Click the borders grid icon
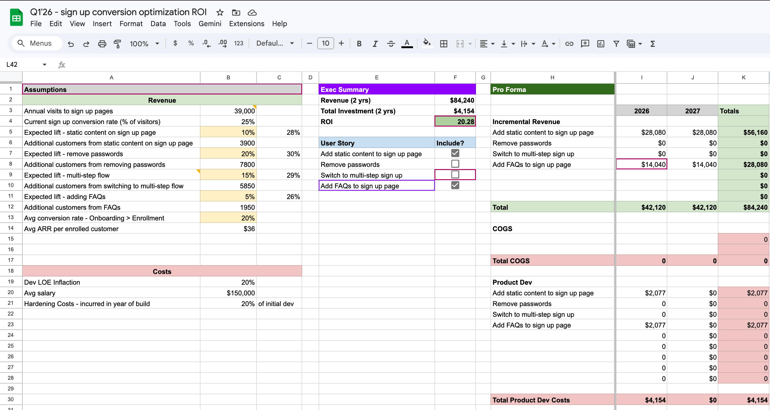The image size is (770, 410). tap(444, 44)
